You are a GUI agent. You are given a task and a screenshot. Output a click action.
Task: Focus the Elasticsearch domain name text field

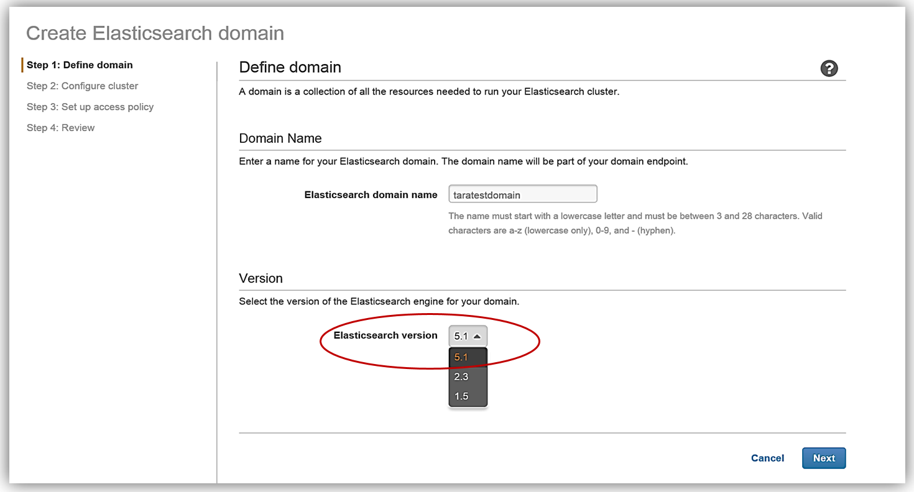pos(522,194)
